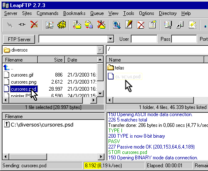The height and width of the screenshot is (171, 208).
Task: Sort local files by Date column
Action: 81,60
